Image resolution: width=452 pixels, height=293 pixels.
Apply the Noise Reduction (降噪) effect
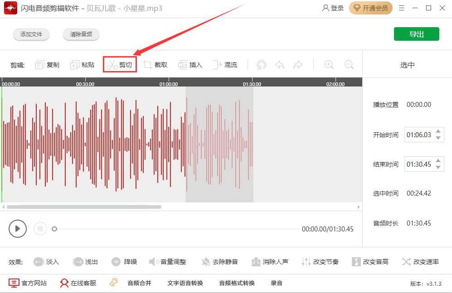click(124, 262)
